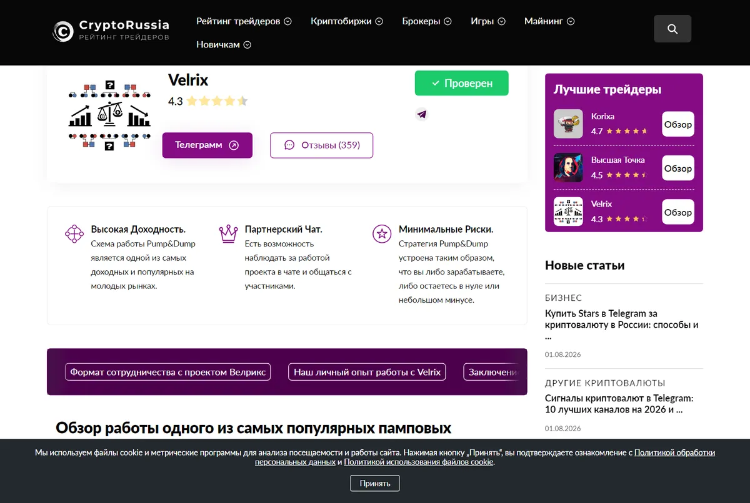Click the Партнерский Чат crown icon
This screenshot has width=750, height=503.
coord(229,234)
